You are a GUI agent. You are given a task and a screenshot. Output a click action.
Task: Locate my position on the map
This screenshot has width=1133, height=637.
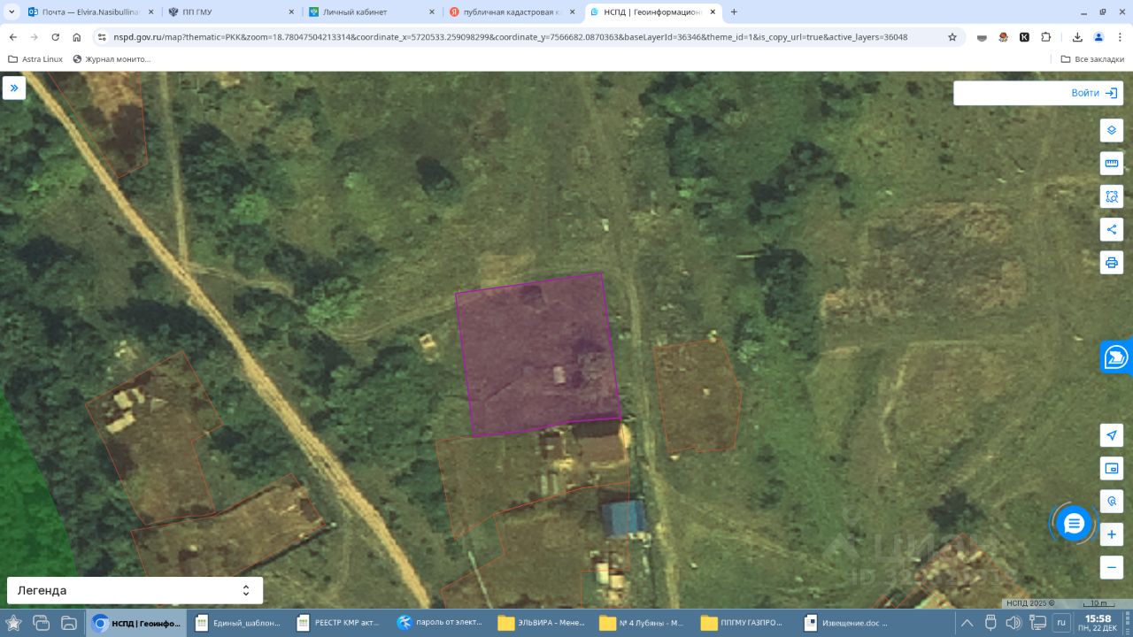pos(1112,435)
